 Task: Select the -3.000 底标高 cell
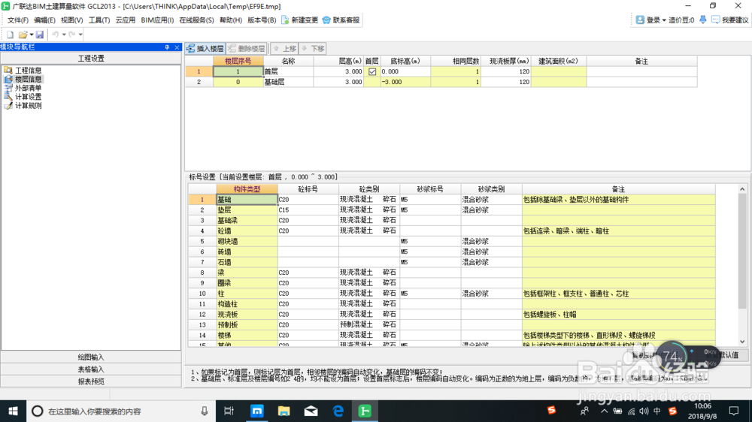[x=405, y=82]
